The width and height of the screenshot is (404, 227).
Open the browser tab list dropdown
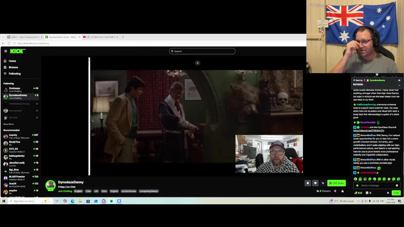(x=3, y=37)
